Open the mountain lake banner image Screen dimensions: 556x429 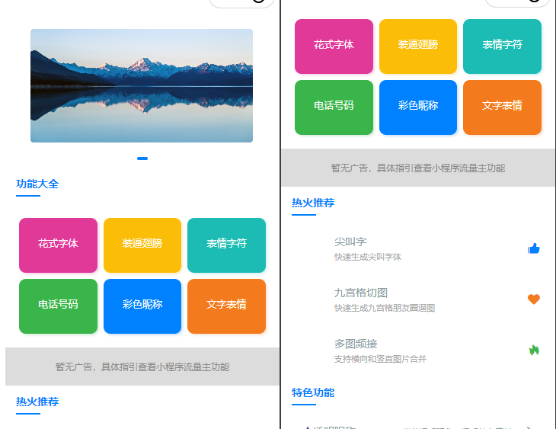click(x=142, y=85)
